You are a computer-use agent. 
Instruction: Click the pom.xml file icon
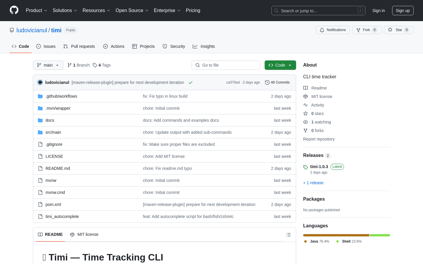(40, 204)
